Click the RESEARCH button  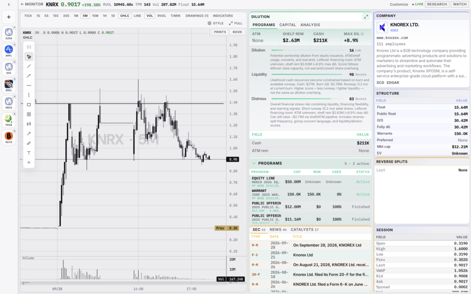[437, 4]
